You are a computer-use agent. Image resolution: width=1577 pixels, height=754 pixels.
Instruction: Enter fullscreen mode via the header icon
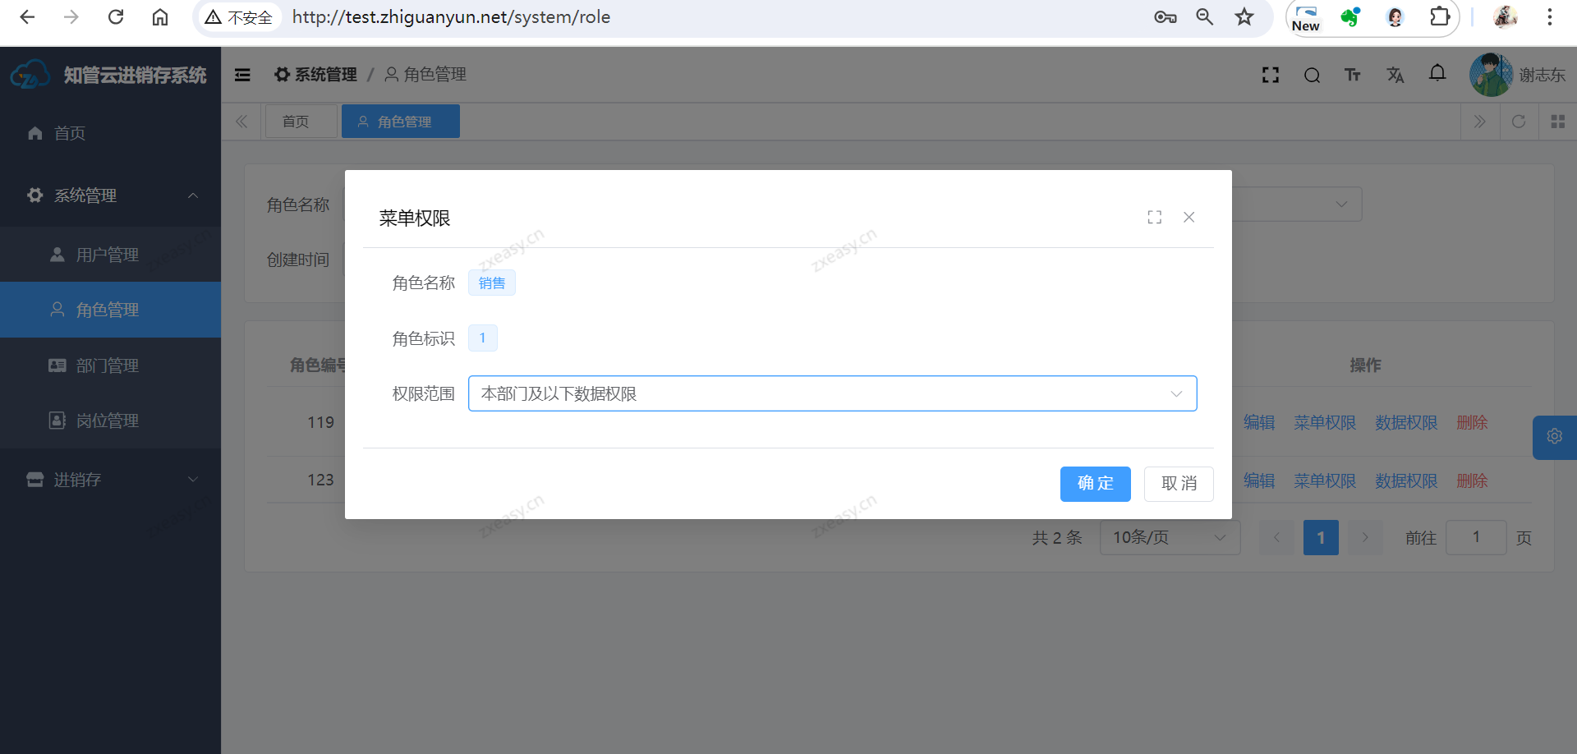tap(1270, 76)
